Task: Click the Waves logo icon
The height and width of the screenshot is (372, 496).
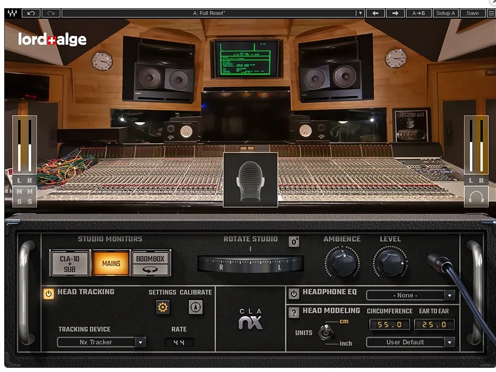Action: tap(12, 13)
